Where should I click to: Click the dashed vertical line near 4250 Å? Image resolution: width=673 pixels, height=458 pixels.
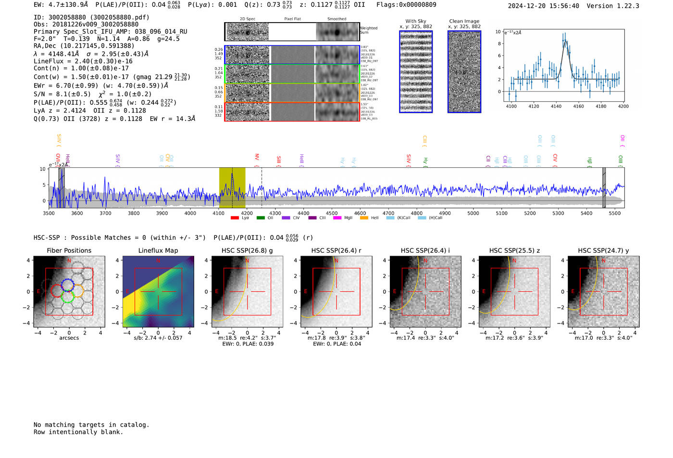coord(262,187)
